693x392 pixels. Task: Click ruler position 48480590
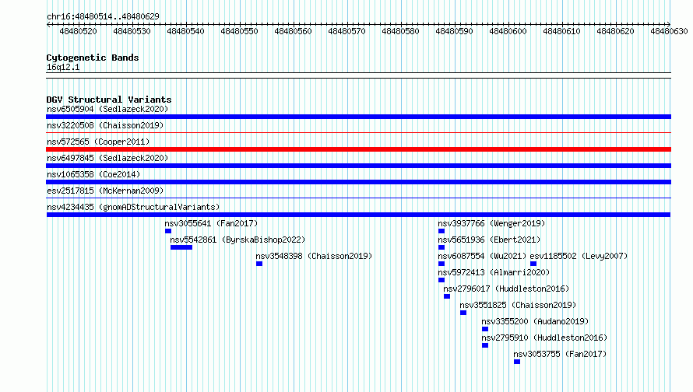pyautogui.click(x=454, y=31)
